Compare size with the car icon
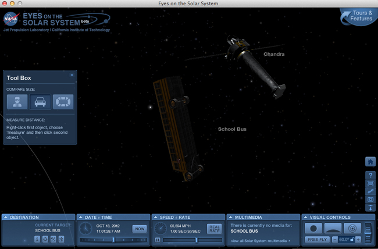The height and width of the screenshot is (249, 378). coord(40,102)
